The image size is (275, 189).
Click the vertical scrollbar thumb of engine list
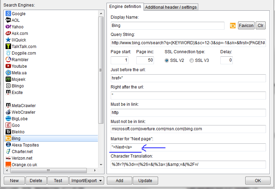pyautogui.click(x=101, y=70)
